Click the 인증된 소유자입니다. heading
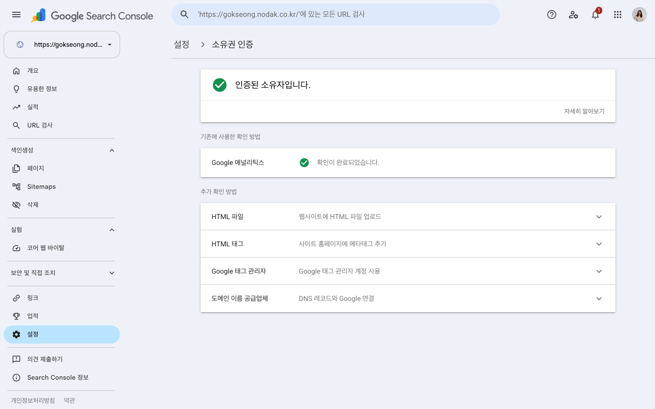 click(272, 85)
